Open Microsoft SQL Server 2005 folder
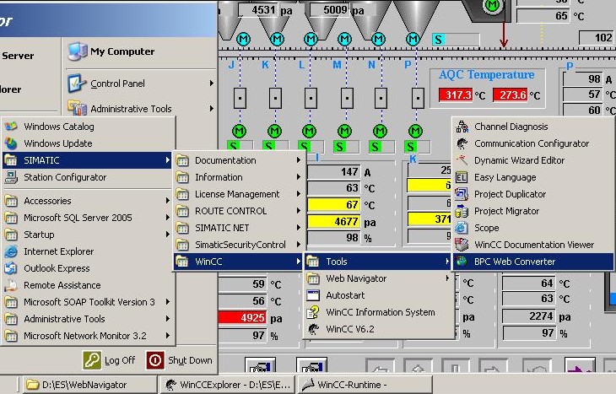 (x=87, y=218)
